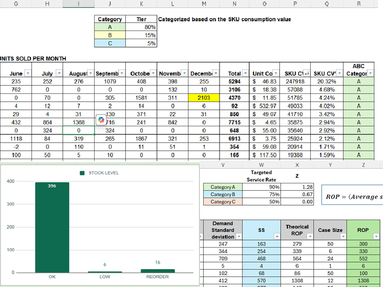Open the green ROP column filter dropdown

coord(376,236)
